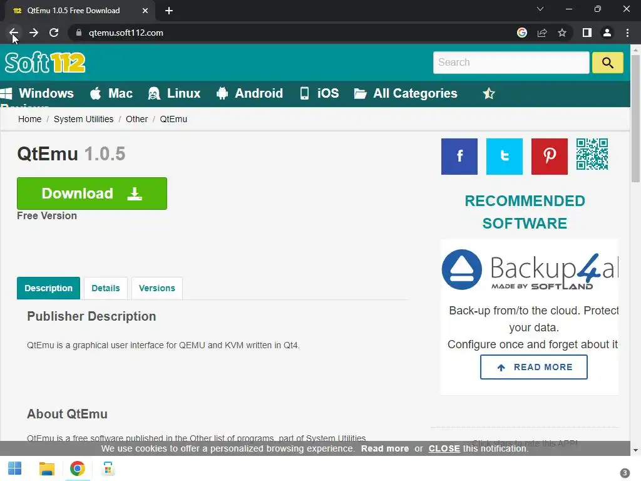
Task: Go to Other breadcrumb
Action: pyautogui.click(x=136, y=119)
